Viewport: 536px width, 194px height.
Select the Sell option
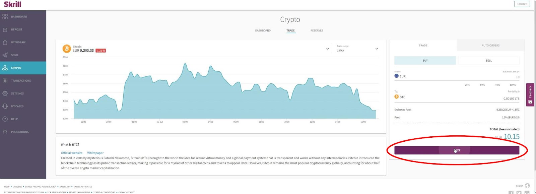489,61
